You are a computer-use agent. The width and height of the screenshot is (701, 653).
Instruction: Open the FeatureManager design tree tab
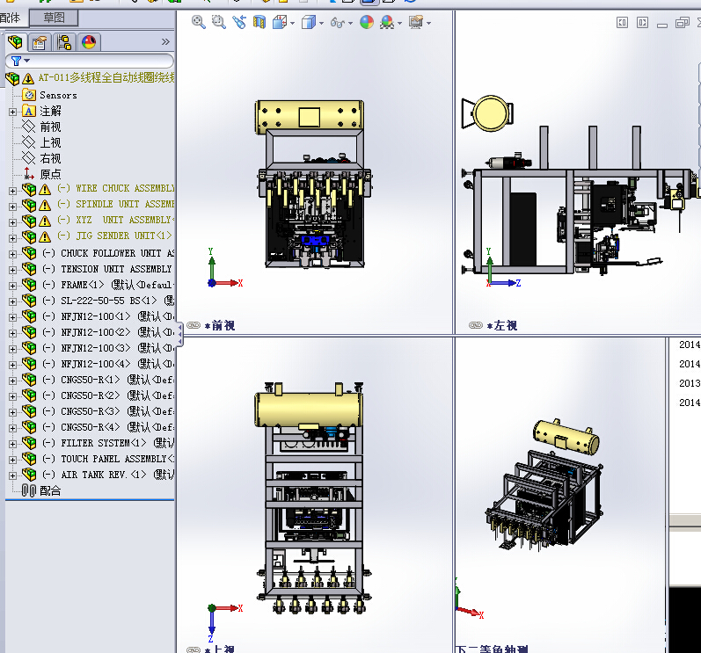[15, 42]
